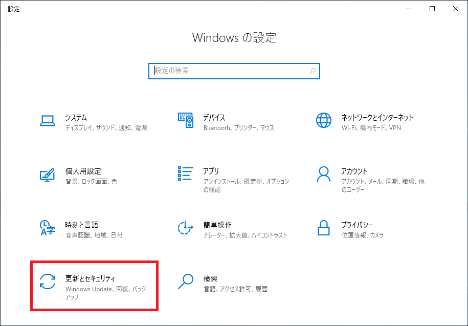Click the 設定 window title text
468x326 pixels.
[x=14, y=9]
